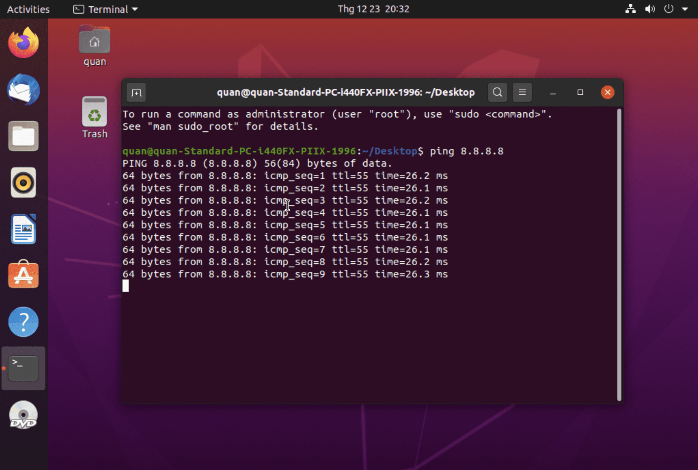The image size is (698, 470).
Task: Open a new terminal tab
Action: (x=136, y=92)
